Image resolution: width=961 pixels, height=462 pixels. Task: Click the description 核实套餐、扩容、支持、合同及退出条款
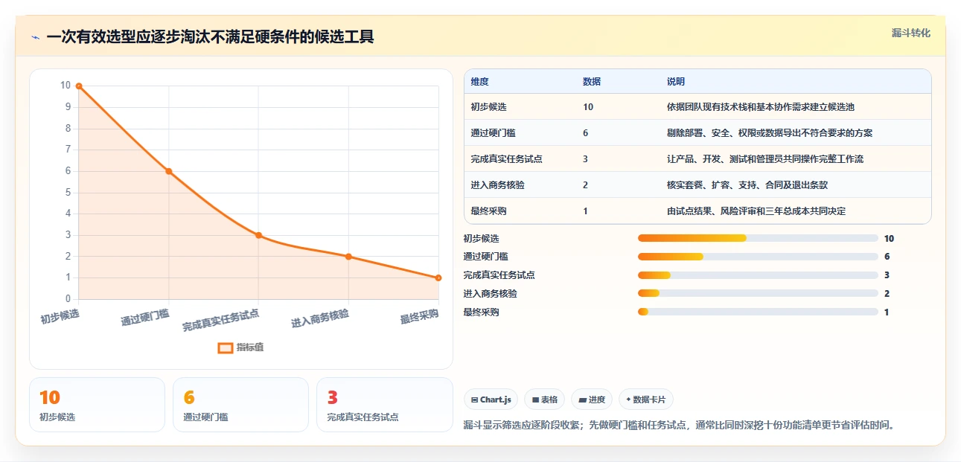point(747,185)
